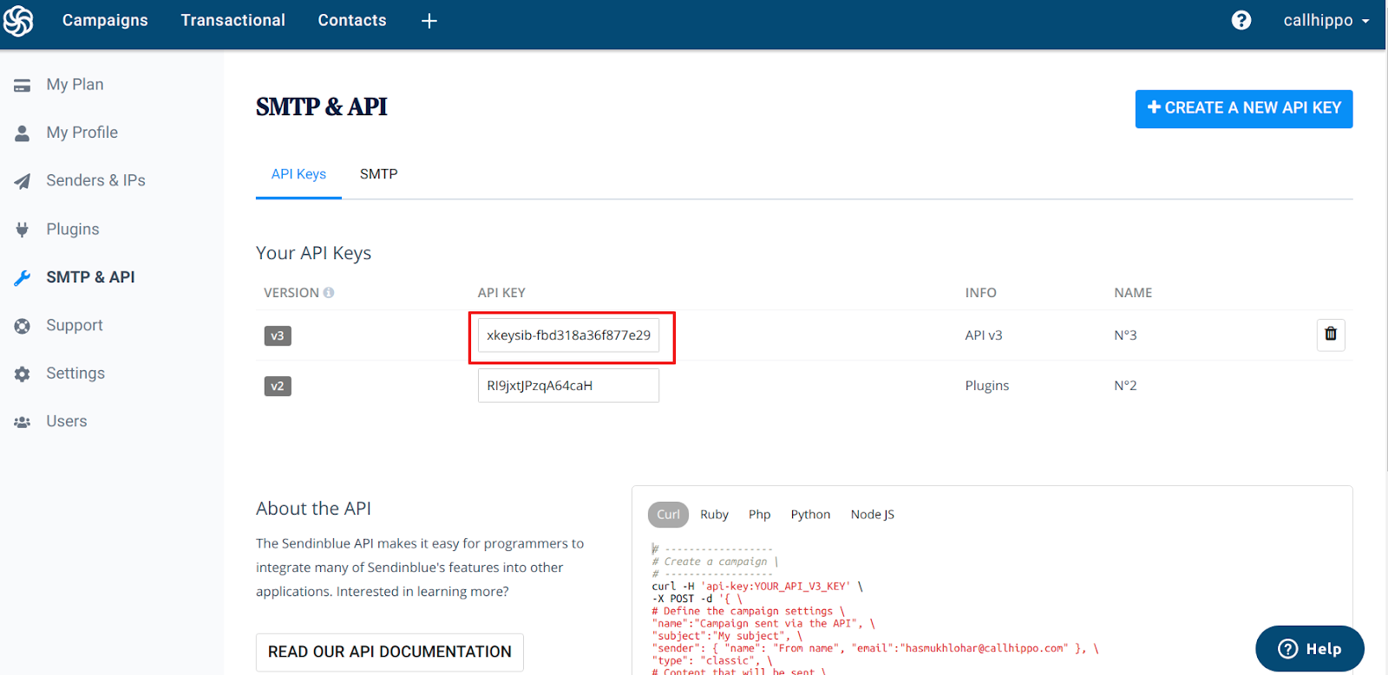
Task: Click the Plugins info cell in v2 row
Action: pyautogui.click(x=987, y=386)
